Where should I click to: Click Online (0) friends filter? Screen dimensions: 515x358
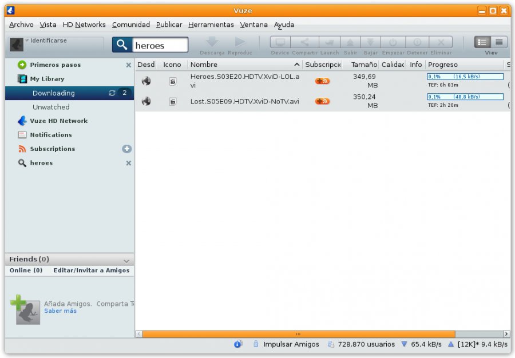(x=26, y=271)
